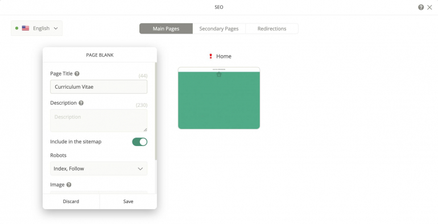Toggle Include in the sitemap
The width and height of the screenshot is (438, 224).
coord(140,142)
